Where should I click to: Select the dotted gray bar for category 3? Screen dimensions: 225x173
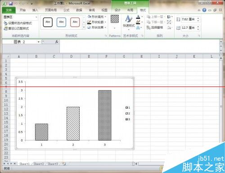pos(105,115)
